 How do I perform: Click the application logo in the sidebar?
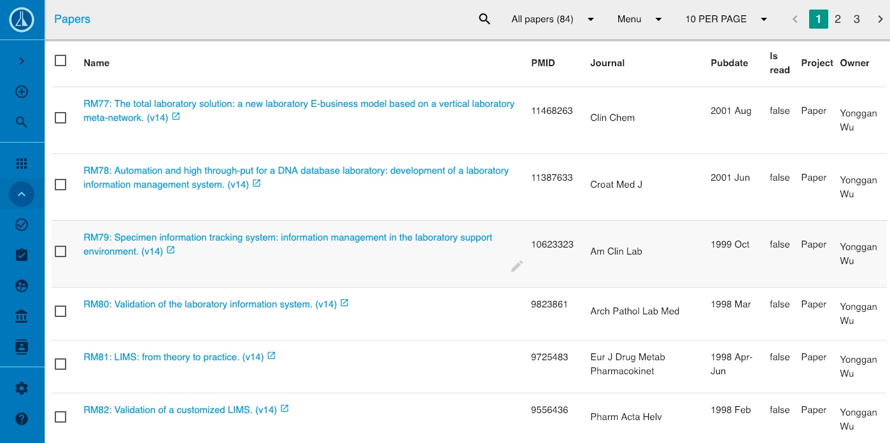coord(22,20)
